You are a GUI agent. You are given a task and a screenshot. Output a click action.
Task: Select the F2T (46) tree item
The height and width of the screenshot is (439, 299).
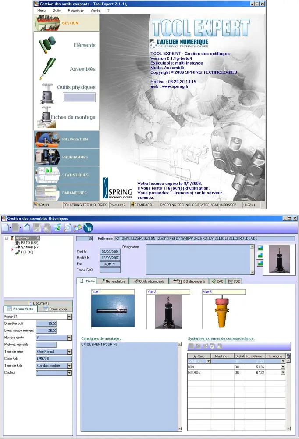click(27, 252)
